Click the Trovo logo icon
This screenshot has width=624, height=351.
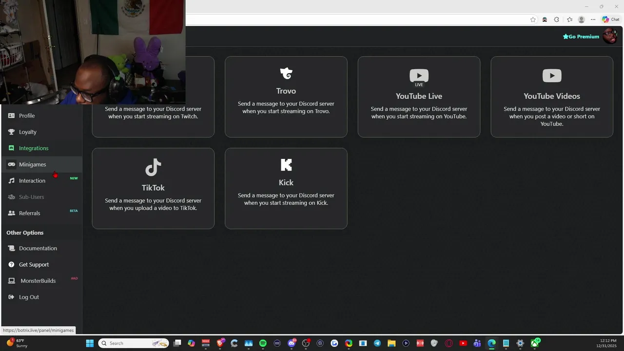tap(286, 74)
